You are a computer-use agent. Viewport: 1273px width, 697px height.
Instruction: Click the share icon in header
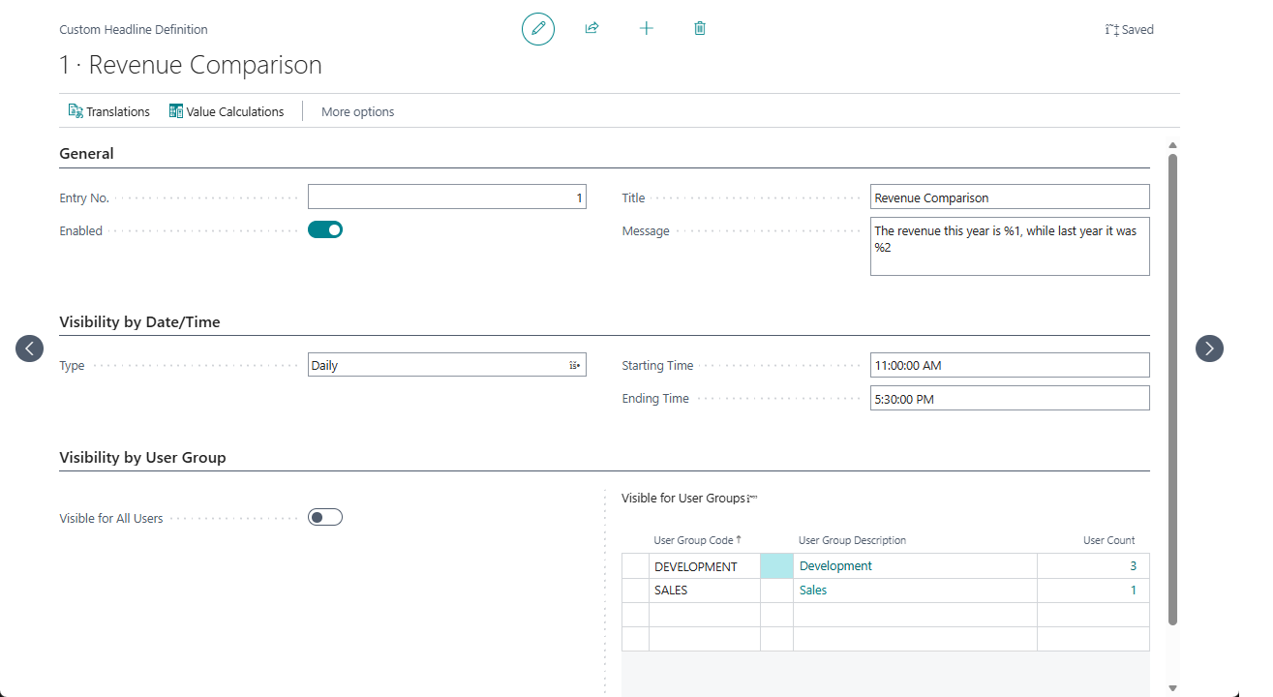(x=591, y=29)
